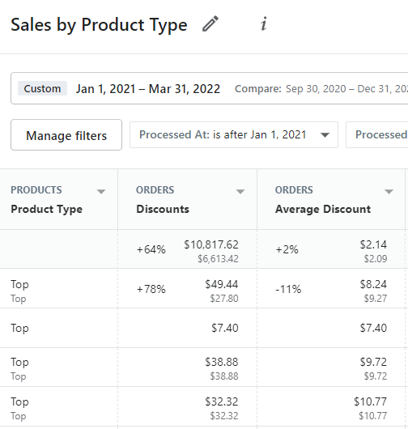The height and width of the screenshot is (429, 408).
Task: Click the $7.40 value in Average Discount column
Action: pos(373,328)
